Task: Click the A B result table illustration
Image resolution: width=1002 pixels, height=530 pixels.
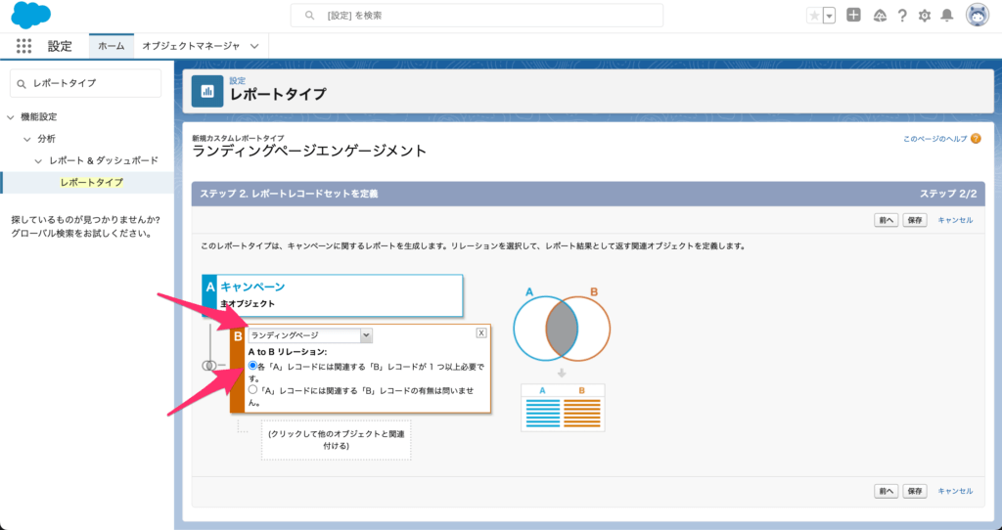Action: pyautogui.click(x=563, y=408)
